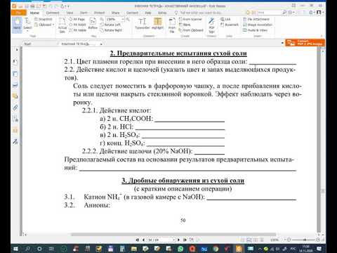This screenshot has height=253, width=337.
Task: Choose Fit Page view
Action: coord(77,19)
